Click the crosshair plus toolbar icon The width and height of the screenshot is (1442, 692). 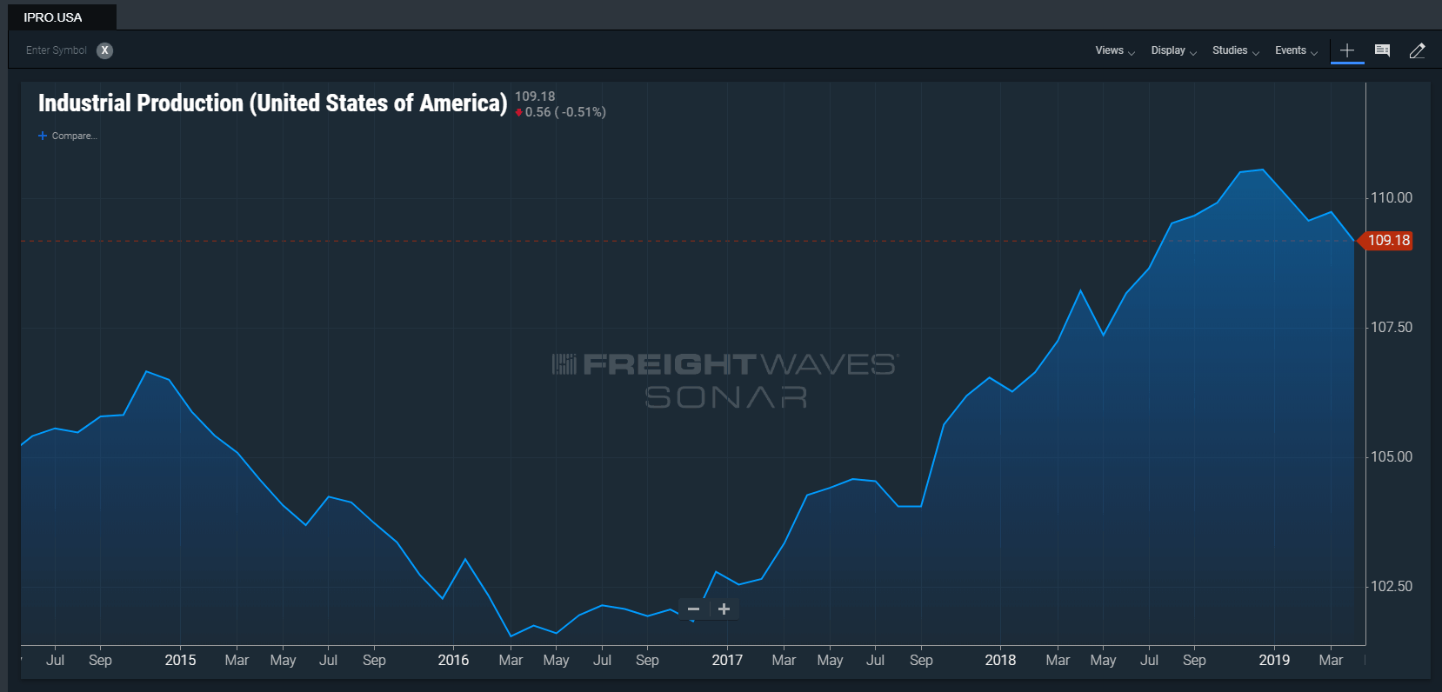[x=1347, y=50]
